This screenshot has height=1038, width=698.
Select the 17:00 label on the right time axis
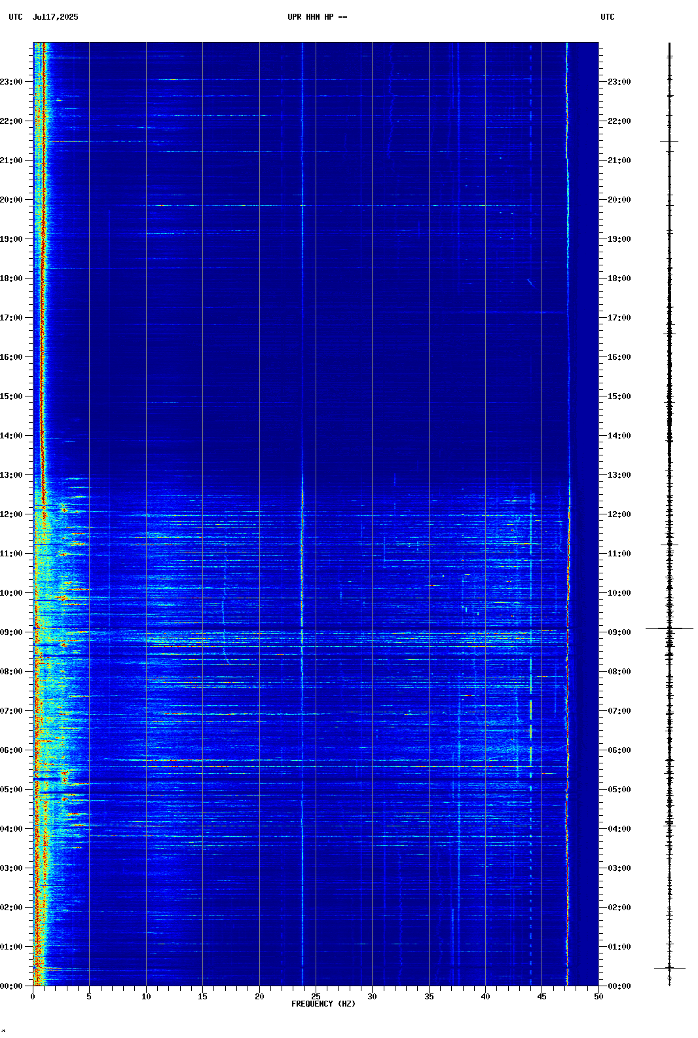tap(619, 318)
